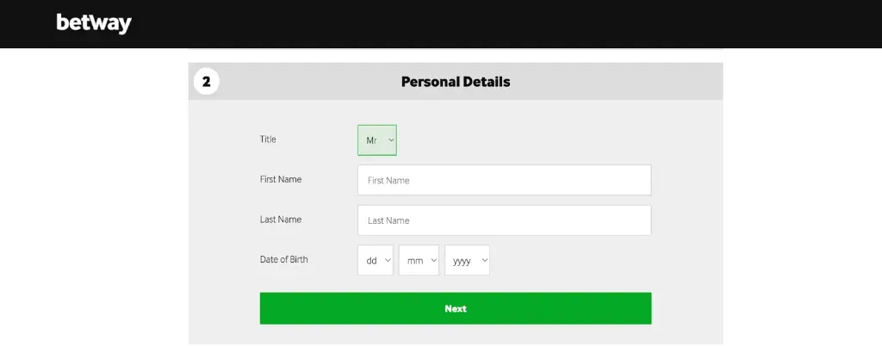Viewport: 882px width, 347px height.
Task: Click the First Name field label
Action: (281, 179)
